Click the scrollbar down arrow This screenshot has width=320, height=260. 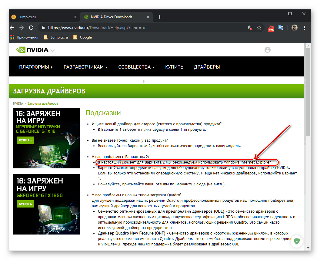pyautogui.click(x=308, y=248)
